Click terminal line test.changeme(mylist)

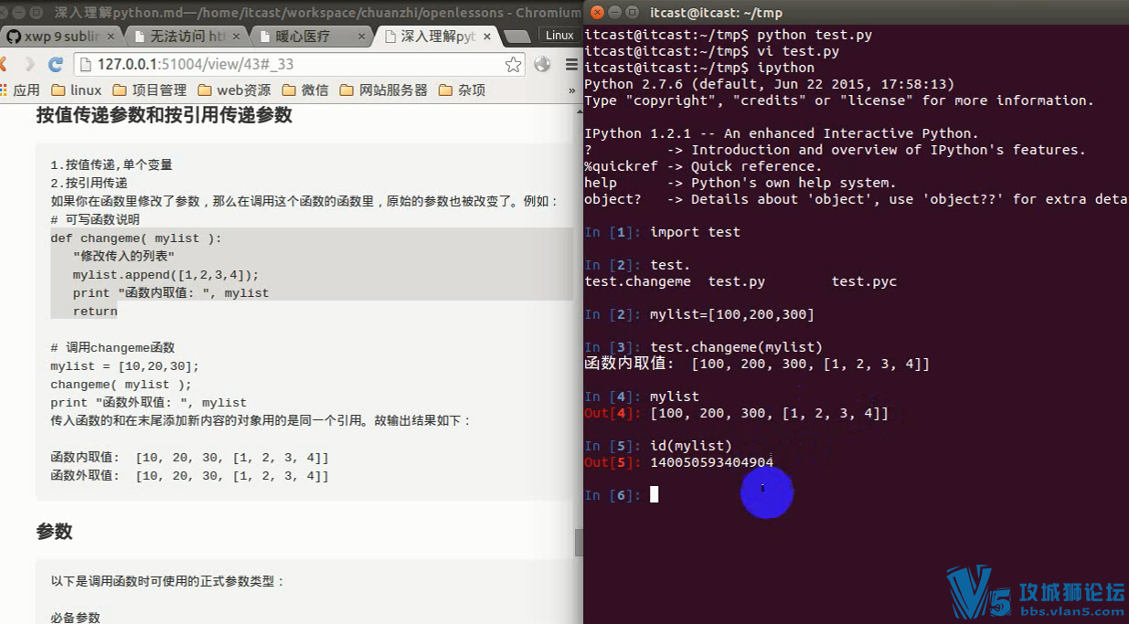736,347
